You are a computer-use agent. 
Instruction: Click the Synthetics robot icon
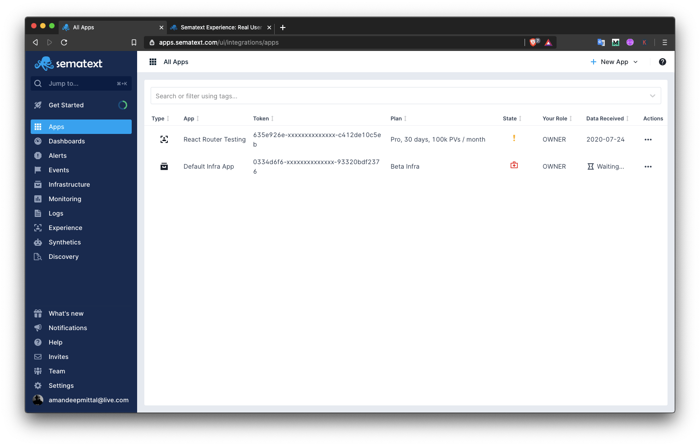coord(38,242)
